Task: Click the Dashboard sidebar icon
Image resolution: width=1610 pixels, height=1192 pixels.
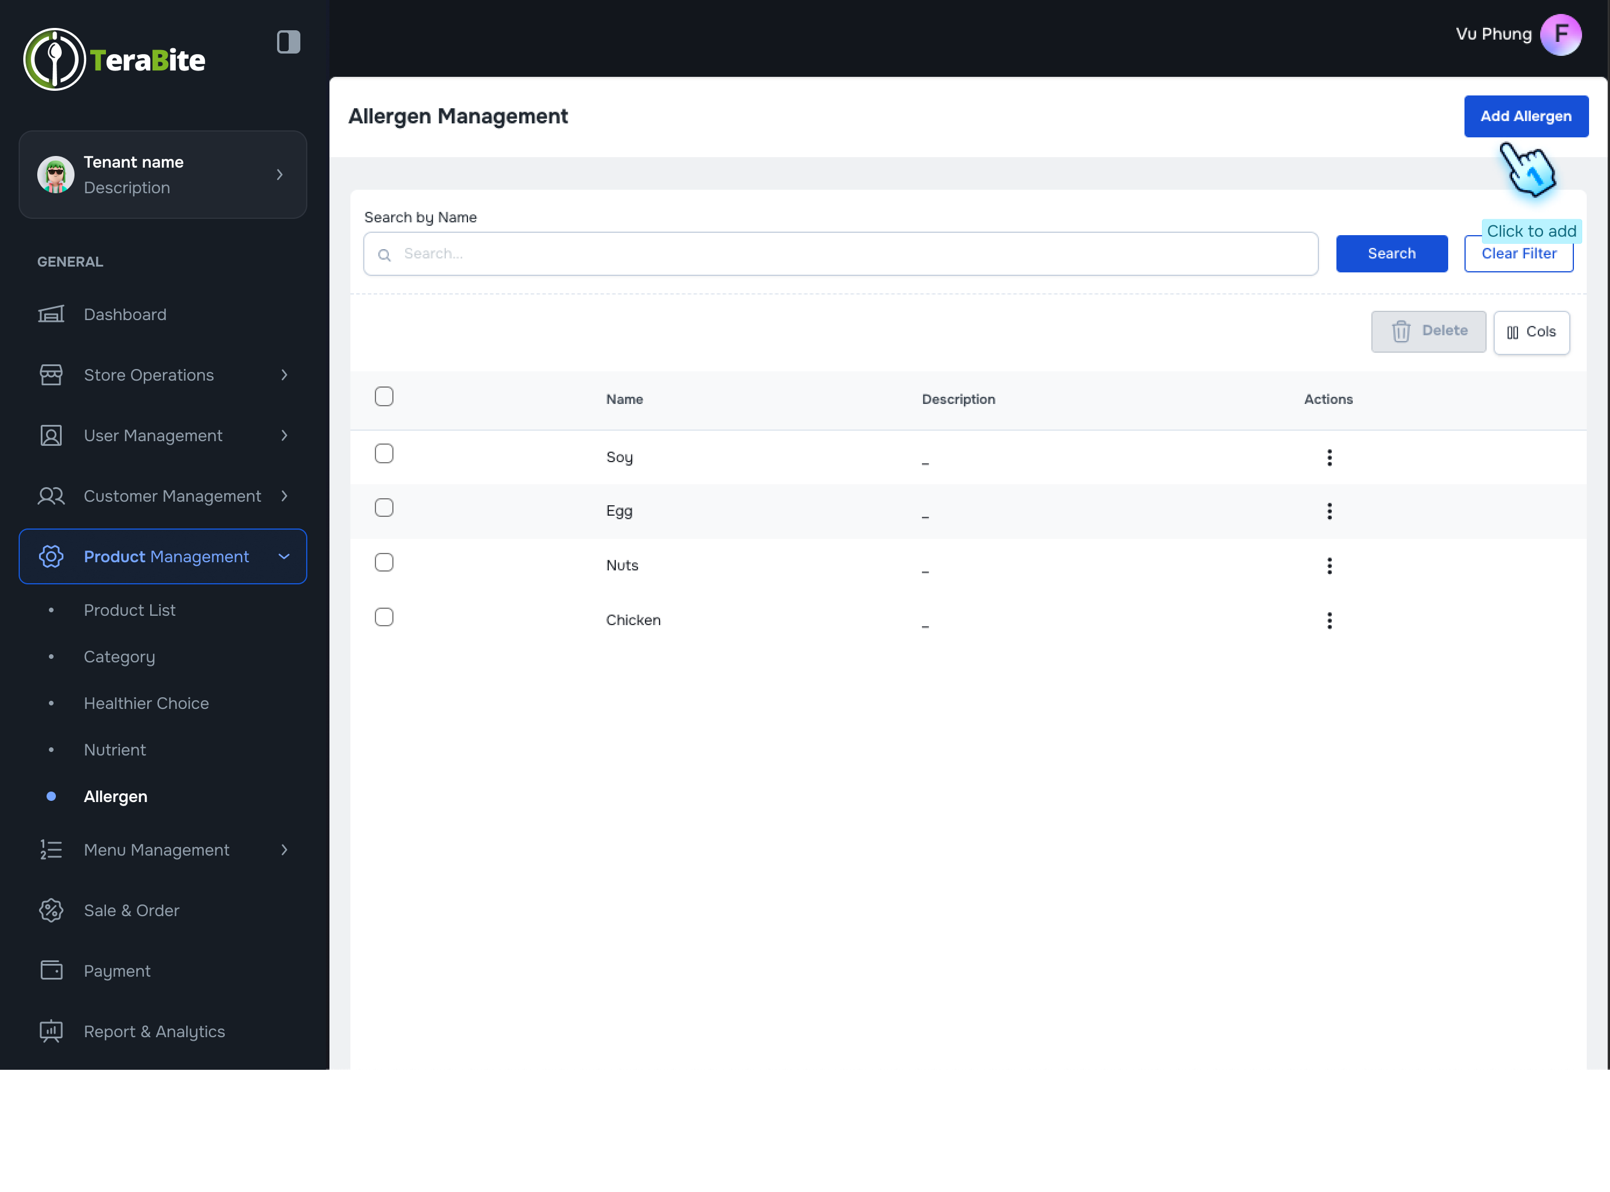Action: coord(51,314)
